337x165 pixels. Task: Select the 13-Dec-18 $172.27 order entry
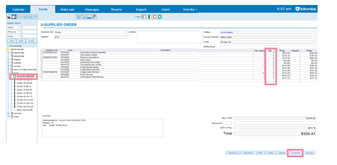tap(25, 106)
